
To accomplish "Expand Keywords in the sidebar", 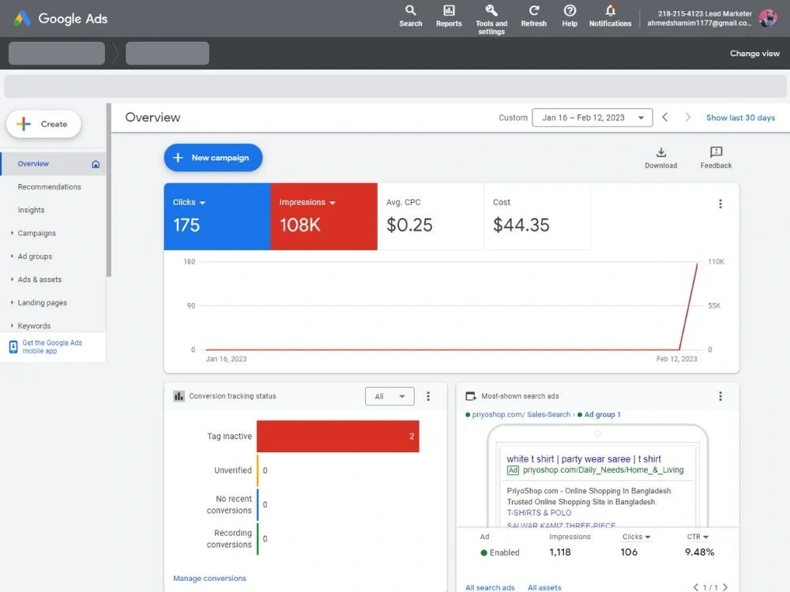I will coord(12,326).
